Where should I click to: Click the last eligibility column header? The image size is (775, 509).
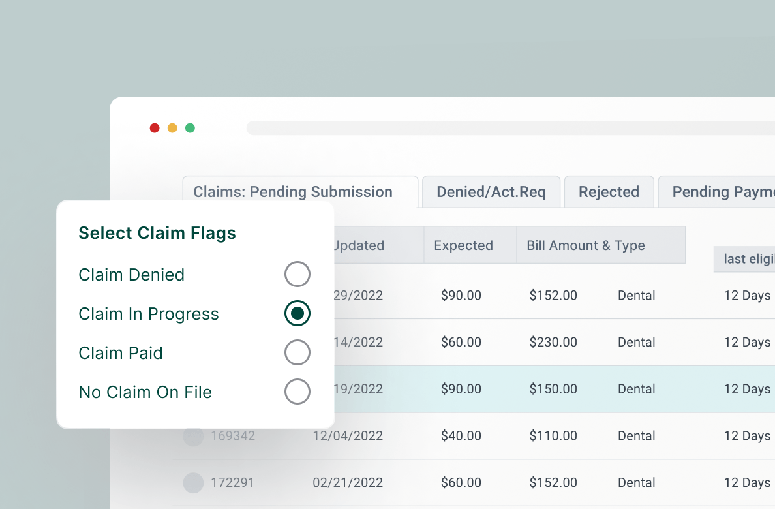tap(744, 258)
